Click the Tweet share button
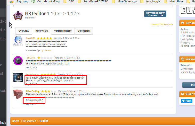Image resolution: width=195 pixels, height=126 pixels. [x=186, y=101]
